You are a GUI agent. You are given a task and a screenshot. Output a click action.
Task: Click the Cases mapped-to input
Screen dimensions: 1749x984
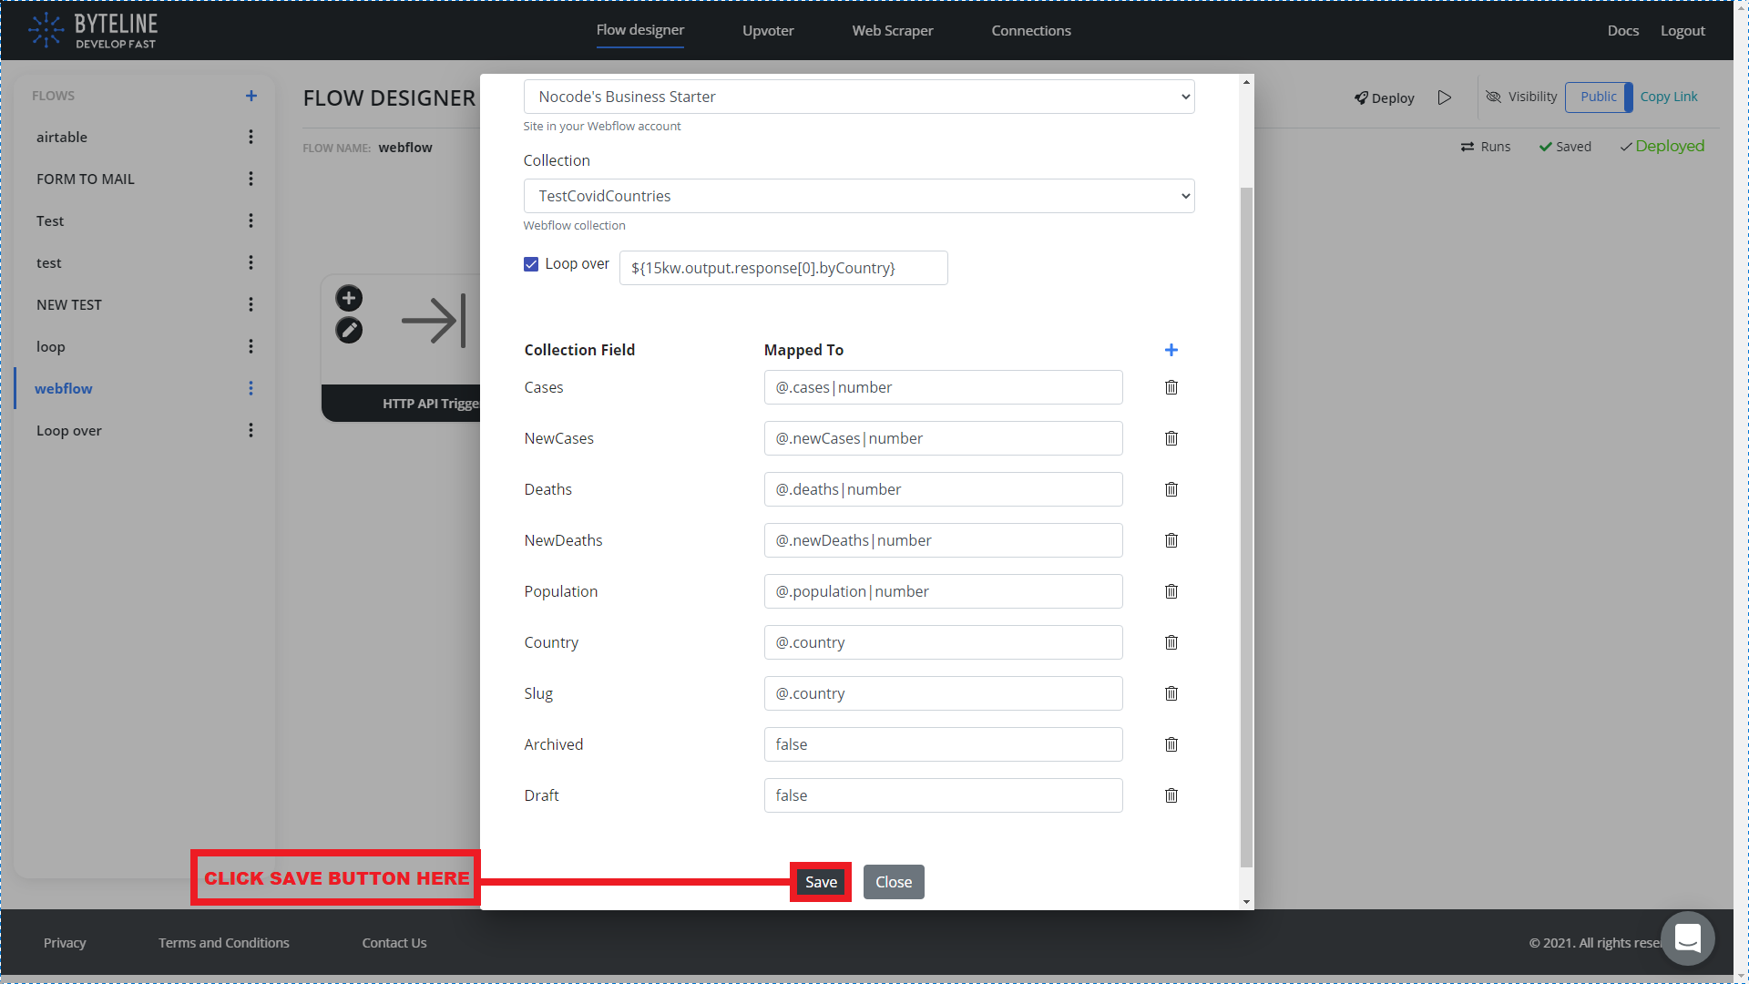(x=943, y=387)
